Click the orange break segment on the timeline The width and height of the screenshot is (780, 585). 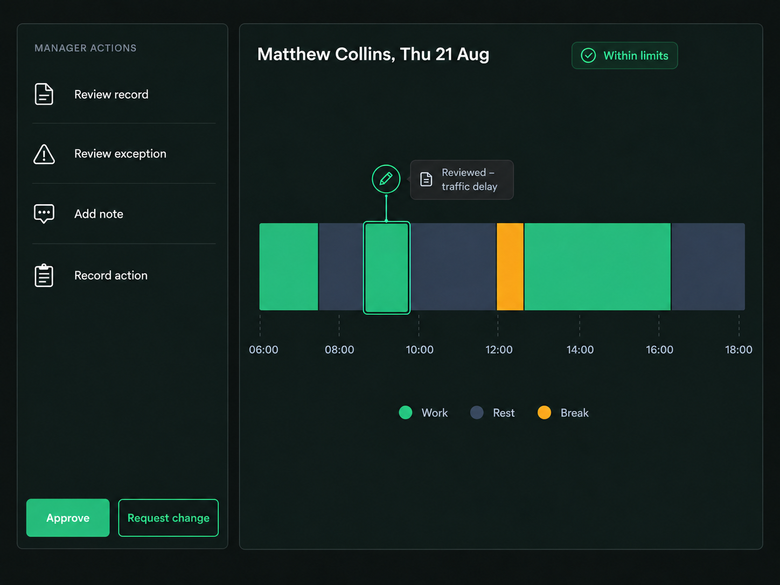point(510,267)
